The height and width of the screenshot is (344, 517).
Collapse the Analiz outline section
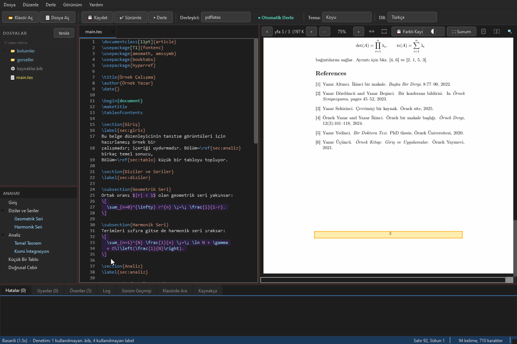point(4,235)
